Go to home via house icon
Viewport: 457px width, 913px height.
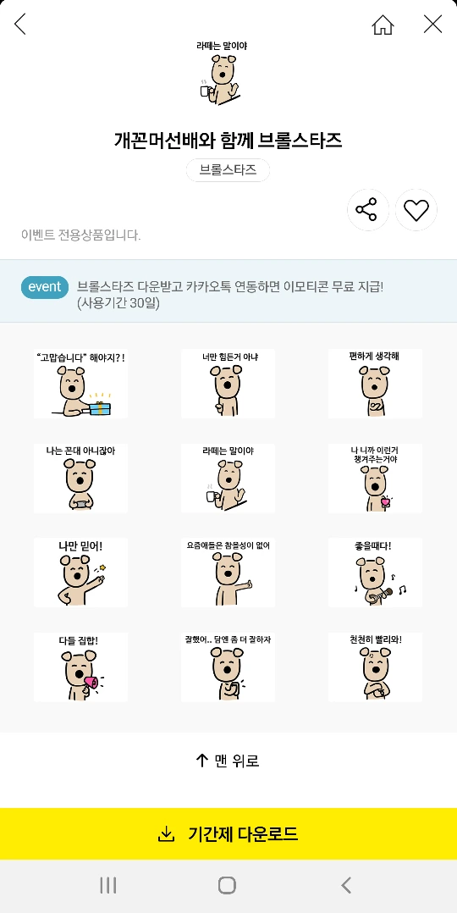[x=383, y=25]
